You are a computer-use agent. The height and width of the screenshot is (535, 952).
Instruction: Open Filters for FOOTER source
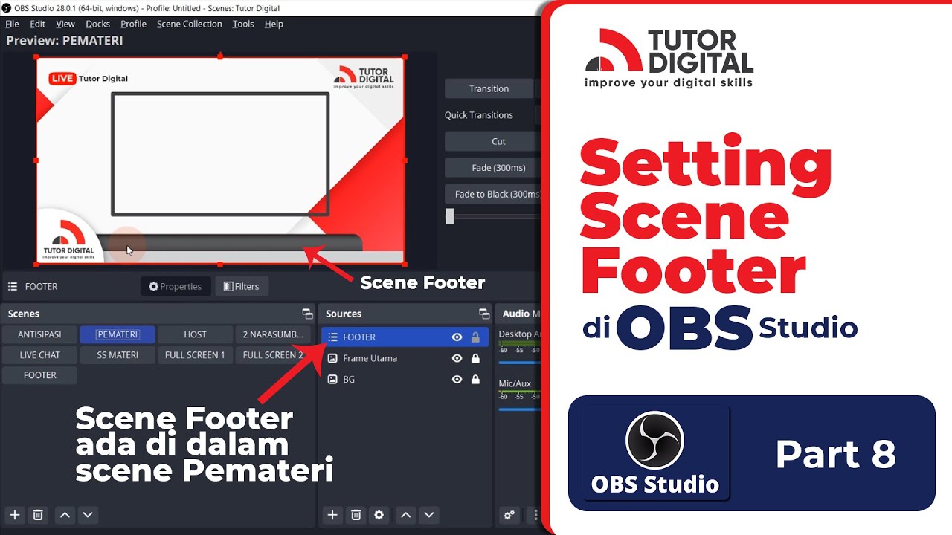point(242,286)
